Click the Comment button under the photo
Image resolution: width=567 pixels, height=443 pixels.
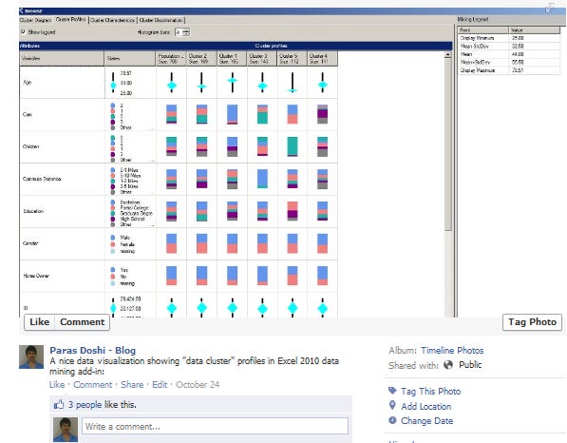82,322
